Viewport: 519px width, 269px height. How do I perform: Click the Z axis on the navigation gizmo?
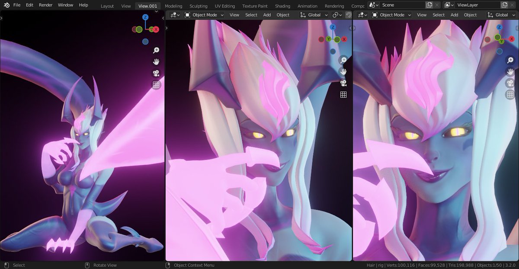145,17
